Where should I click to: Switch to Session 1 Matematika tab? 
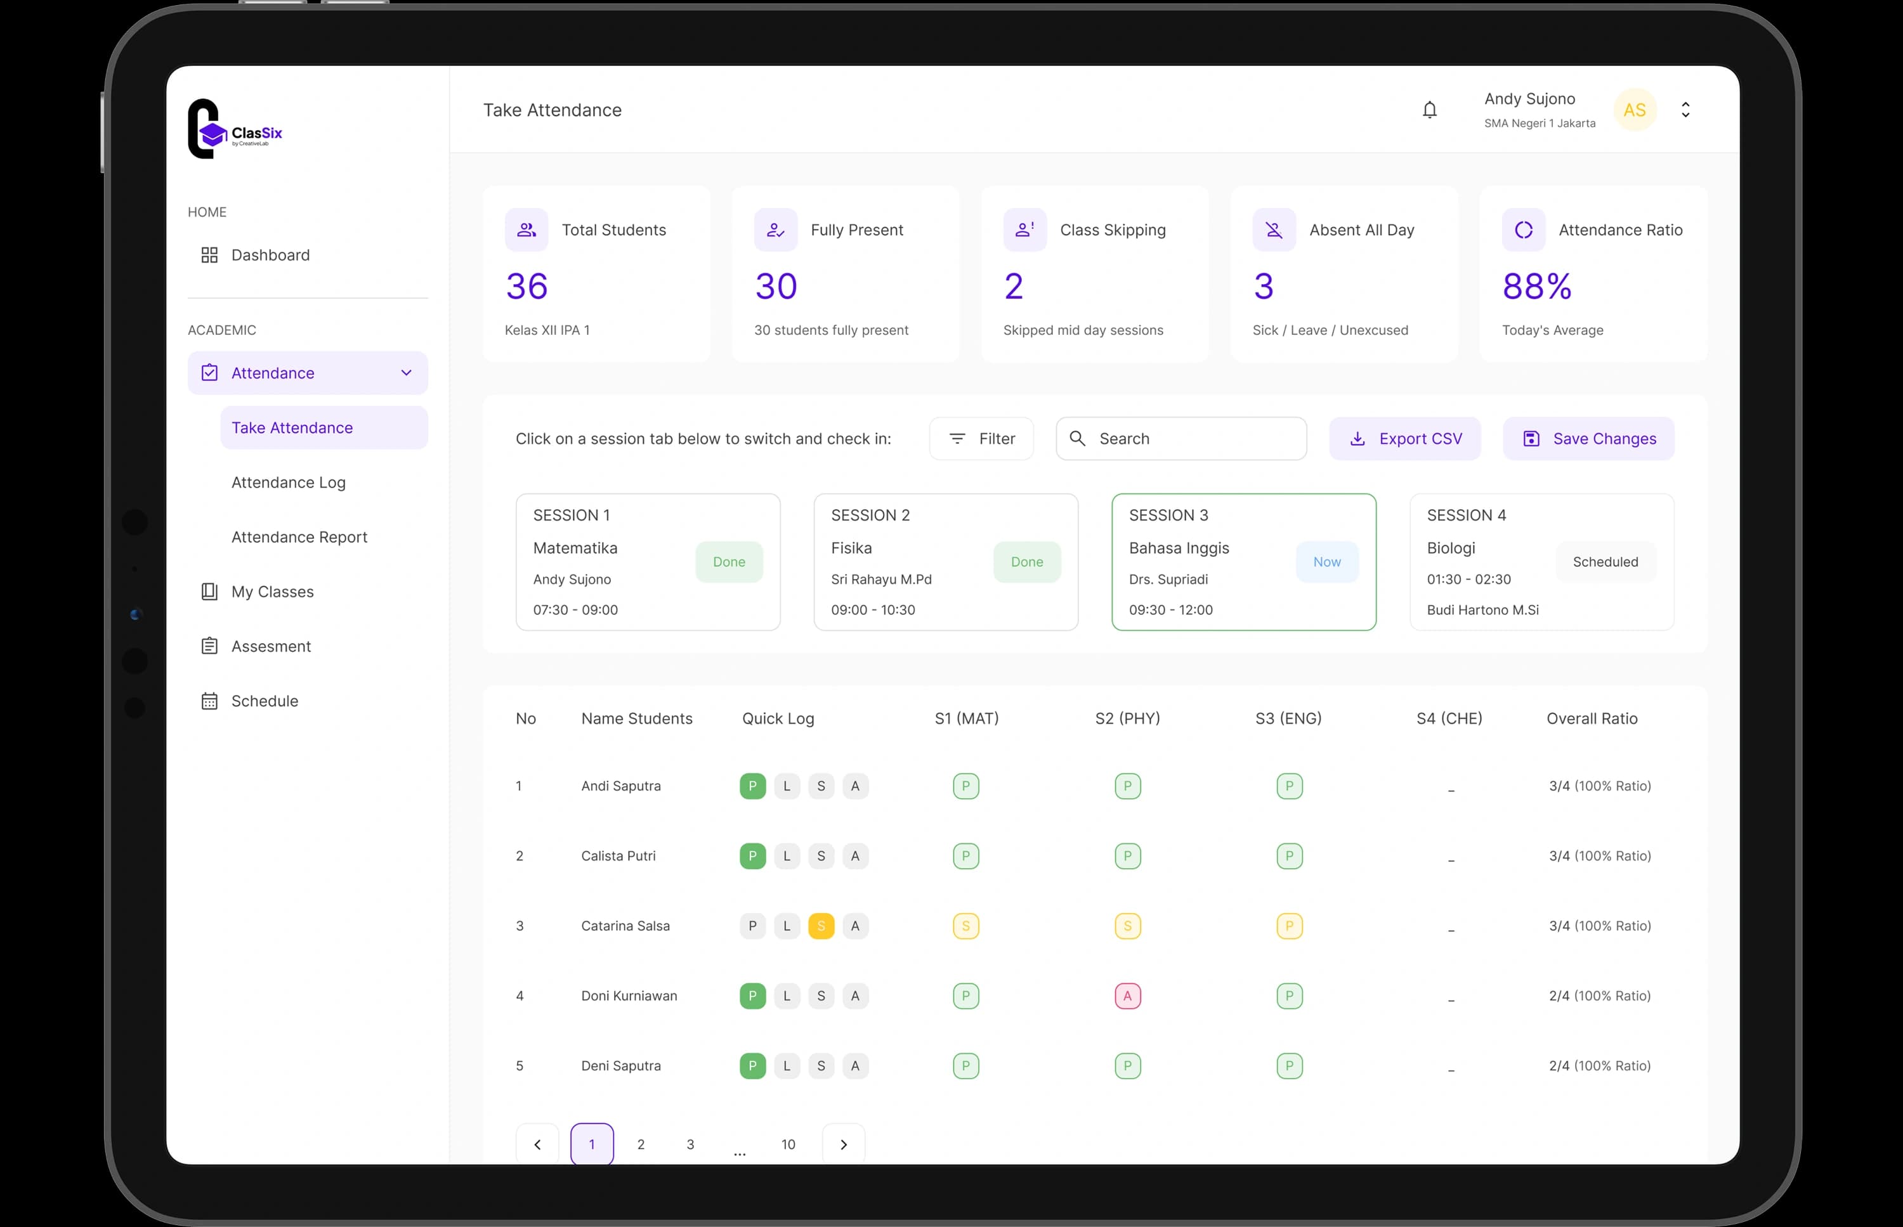[648, 562]
